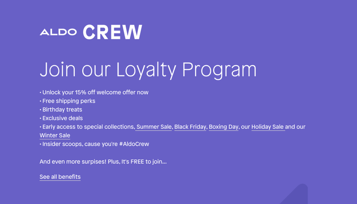Click See all benefits link
Image resolution: width=357 pixels, height=204 pixels.
tap(60, 177)
